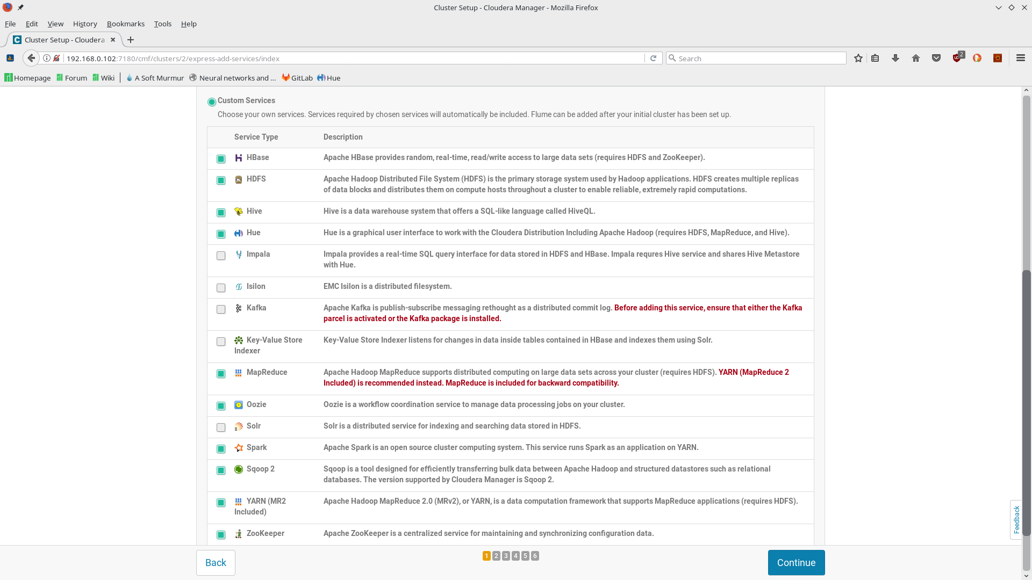This screenshot has height=580, width=1032.
Task: Open the History menu
Action: (x=85, y=24)
